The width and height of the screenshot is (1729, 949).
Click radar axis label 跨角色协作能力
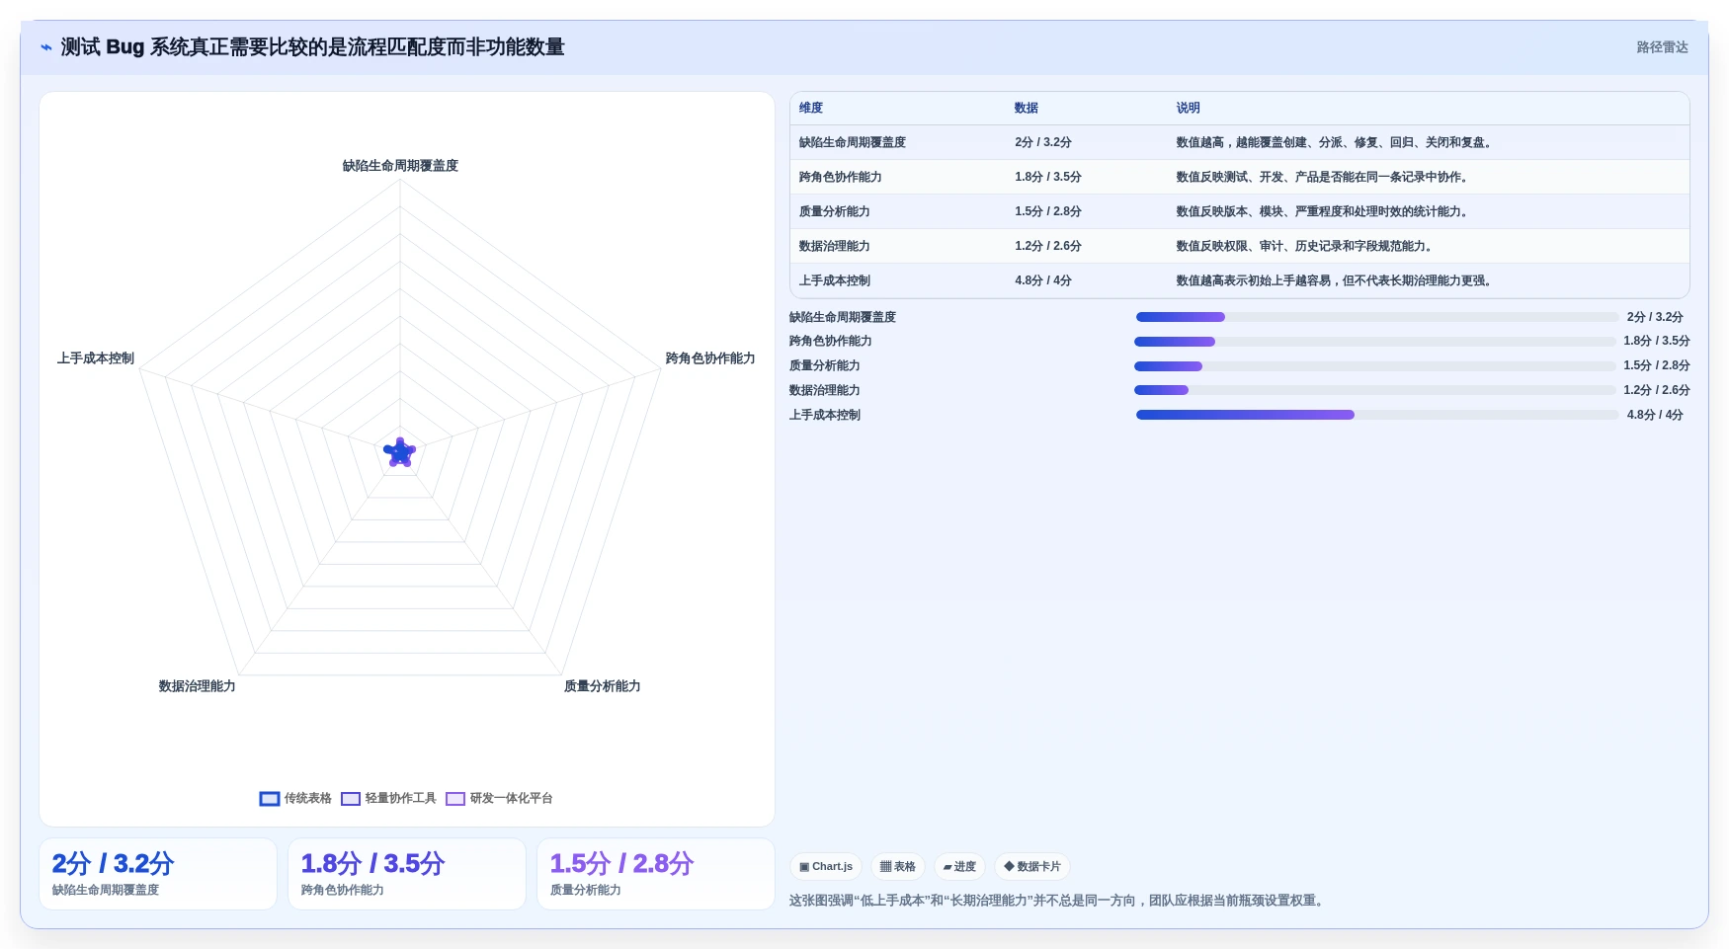click(x=710, y=358)
